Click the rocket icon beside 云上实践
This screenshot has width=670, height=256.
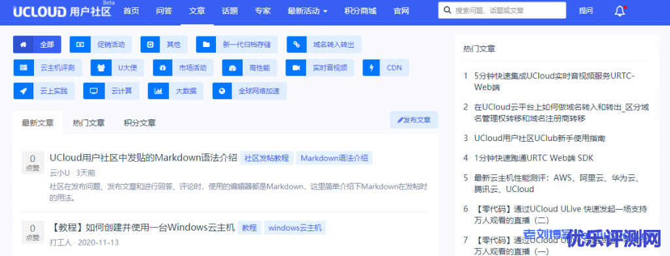click(x=24, y=91)
